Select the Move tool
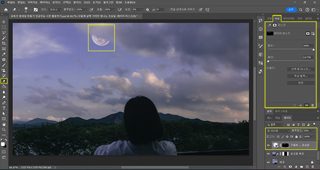The image size is (320, 170). tap(4, 22)
